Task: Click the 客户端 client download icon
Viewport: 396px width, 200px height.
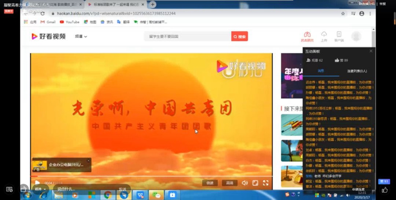Action: pyautogui.click(x=339, y=36)
